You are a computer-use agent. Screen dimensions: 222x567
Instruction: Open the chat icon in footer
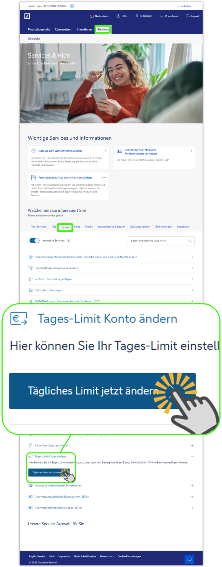tap(189, 559)
